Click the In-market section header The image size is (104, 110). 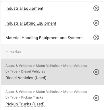pyautogui.click(x=13, y=52)
